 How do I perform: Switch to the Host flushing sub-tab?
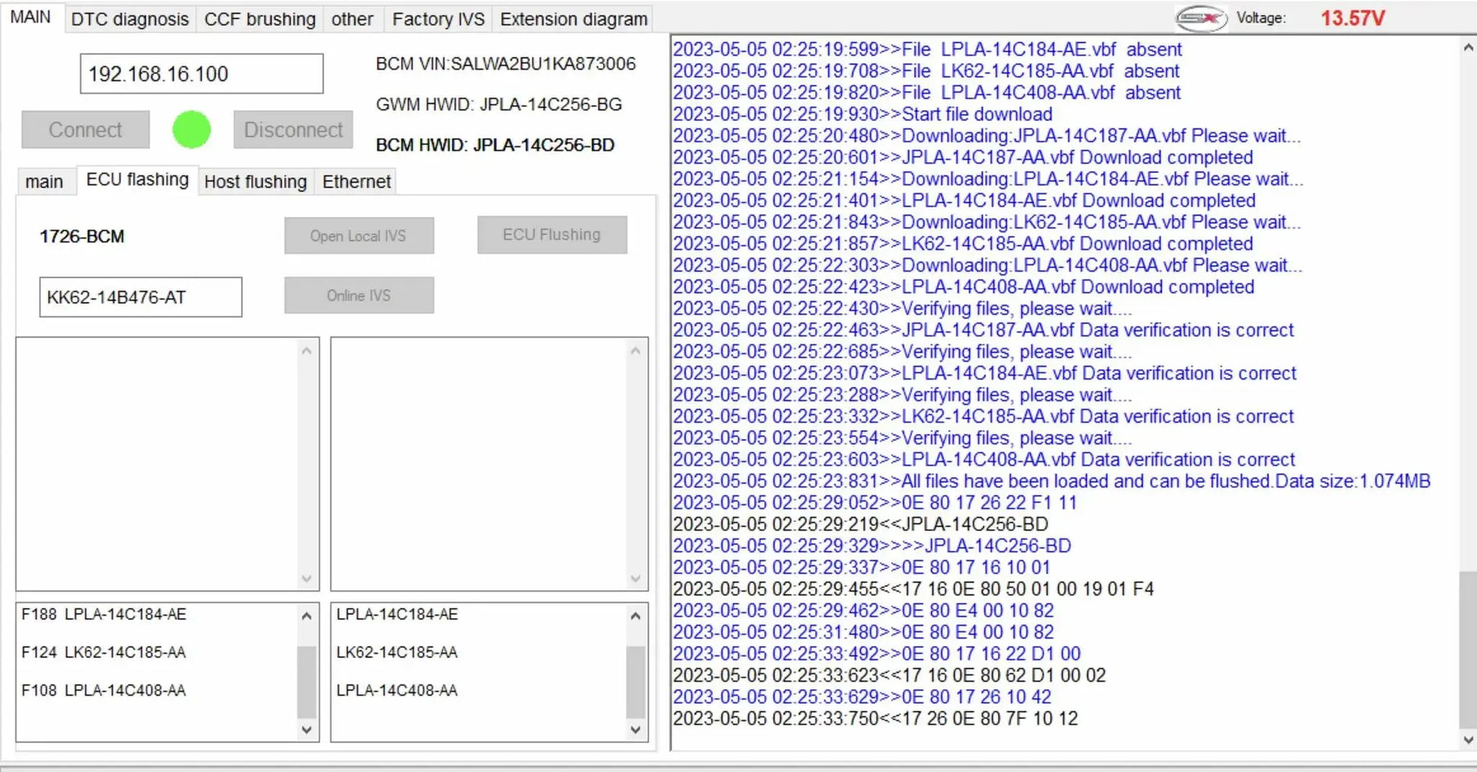255,182
